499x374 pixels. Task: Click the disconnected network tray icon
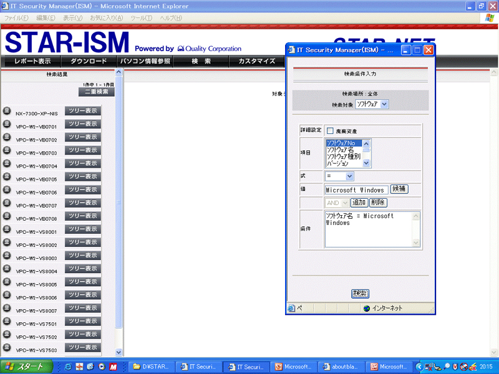pos(429,367)
